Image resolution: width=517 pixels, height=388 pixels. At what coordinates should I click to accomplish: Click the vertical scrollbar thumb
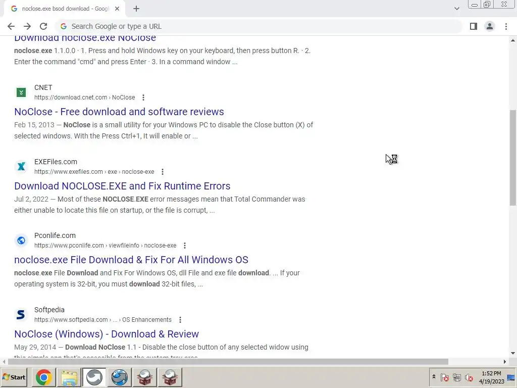tap(513, 158)
